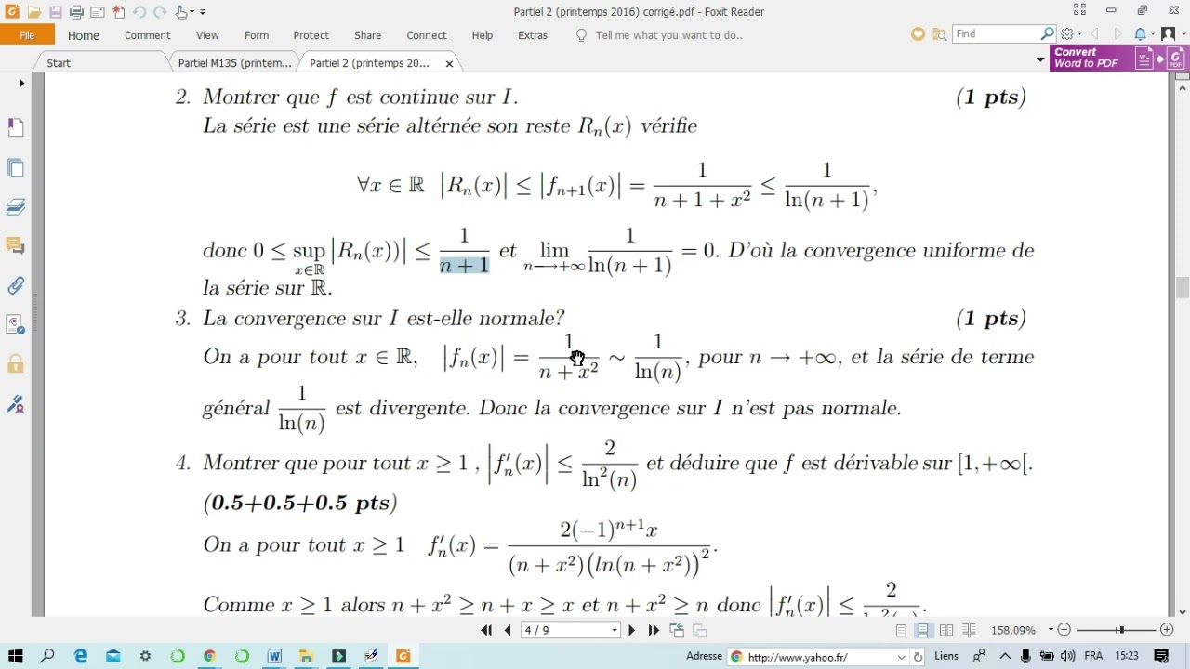Click Tell me what you want to do
This screenshot has width=1190, height=669.
669,35
